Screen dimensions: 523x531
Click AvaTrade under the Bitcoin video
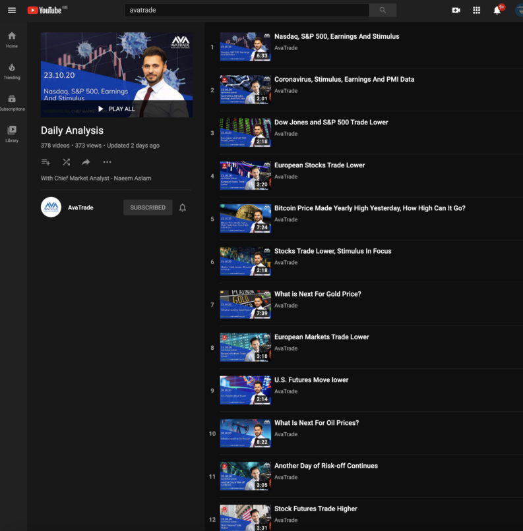pyautogui.click(x=286, y=220)
